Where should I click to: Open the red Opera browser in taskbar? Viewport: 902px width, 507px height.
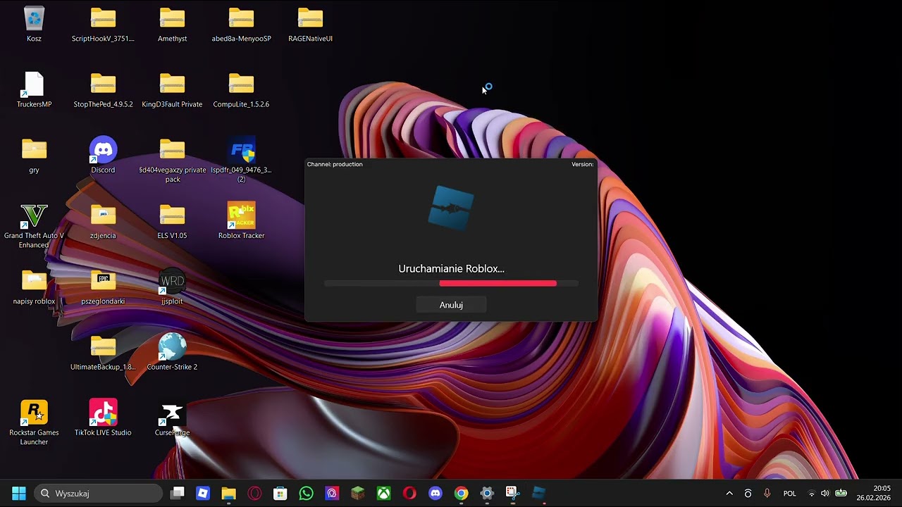409,494
